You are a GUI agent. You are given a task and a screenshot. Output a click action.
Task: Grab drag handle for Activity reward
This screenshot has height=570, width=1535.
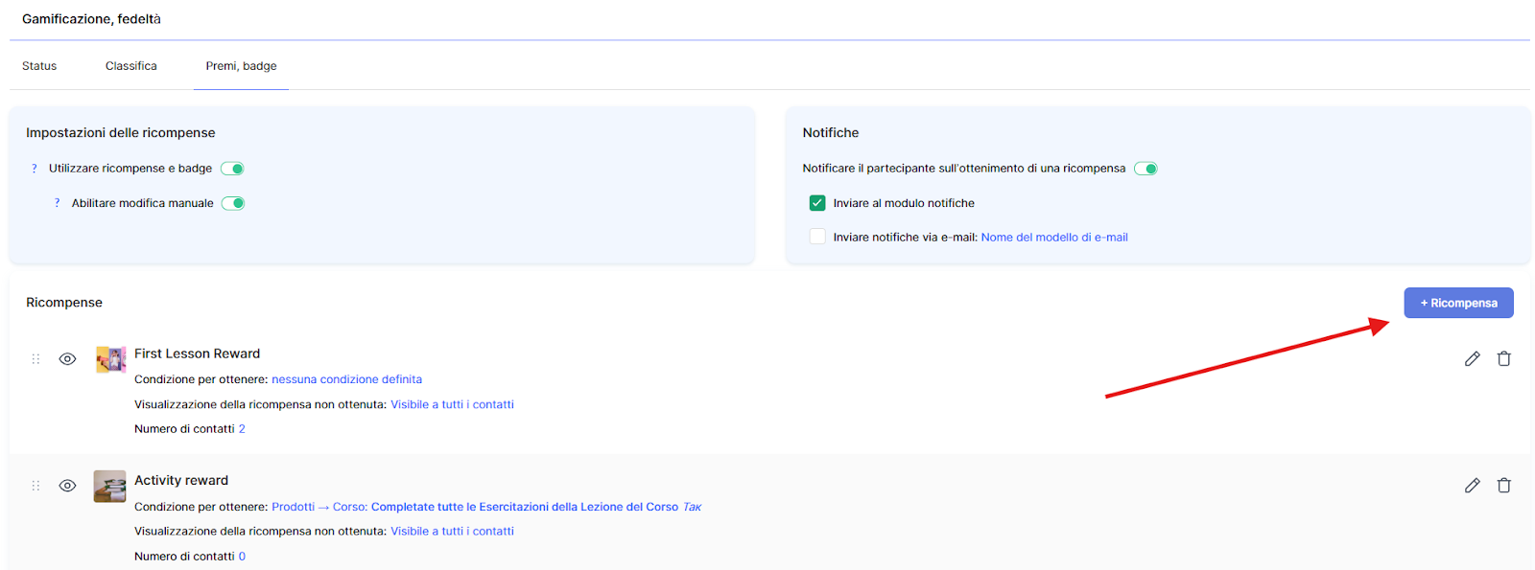35,486
